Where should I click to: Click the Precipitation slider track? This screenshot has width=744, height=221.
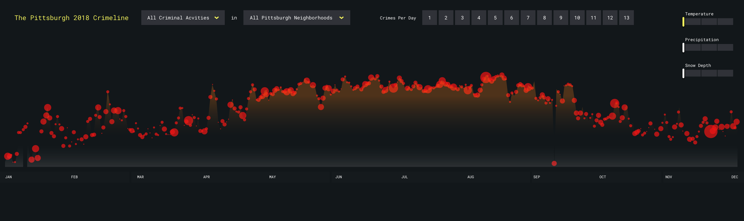click(709, 48)
